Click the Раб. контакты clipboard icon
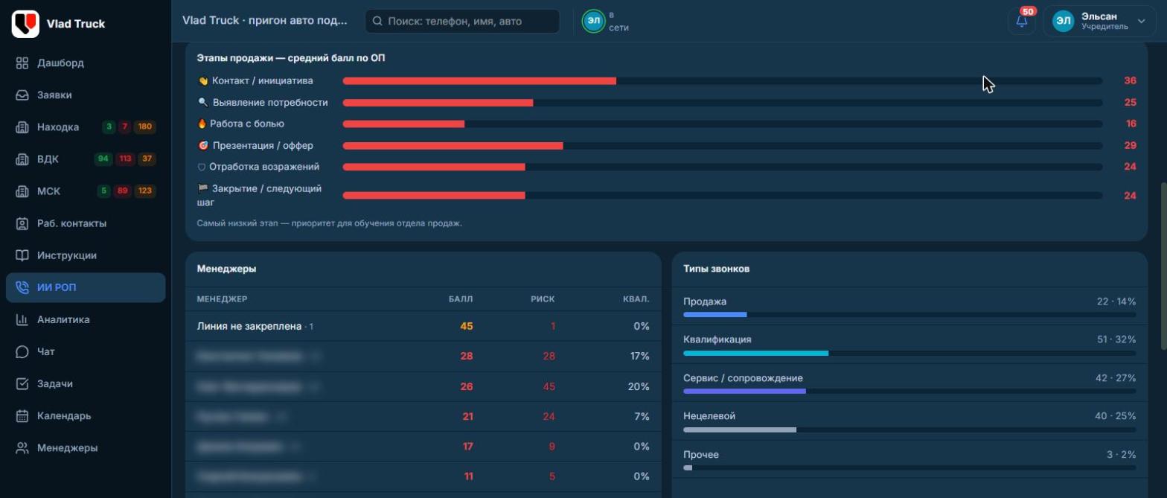This screenshot has height=498, width=1167. click(x=22, y=223)
